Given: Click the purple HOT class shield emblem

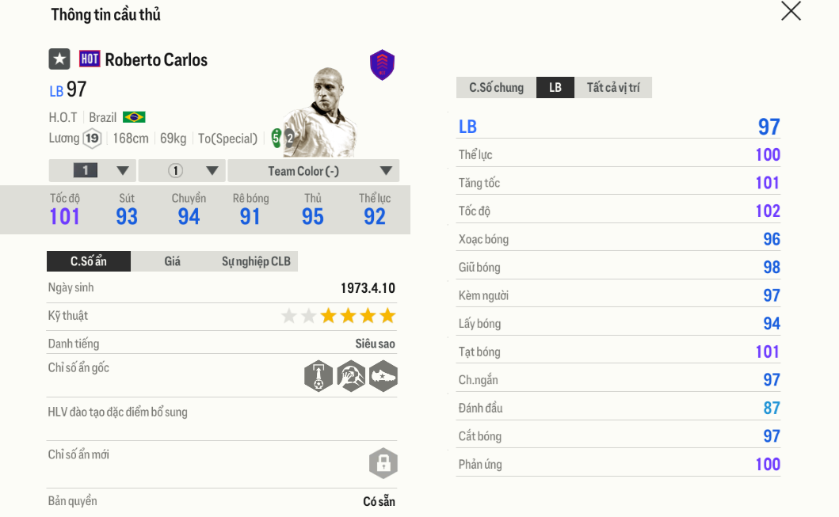Looking at the screenshot, I should point(382,65).
